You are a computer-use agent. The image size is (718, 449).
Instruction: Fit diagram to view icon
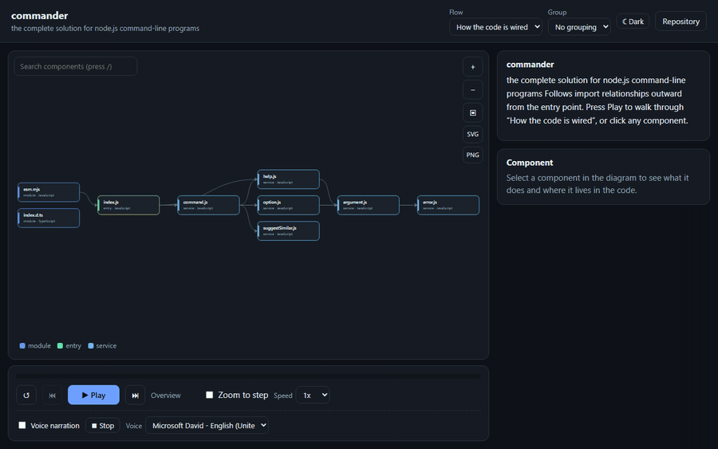tap(472, 112)
